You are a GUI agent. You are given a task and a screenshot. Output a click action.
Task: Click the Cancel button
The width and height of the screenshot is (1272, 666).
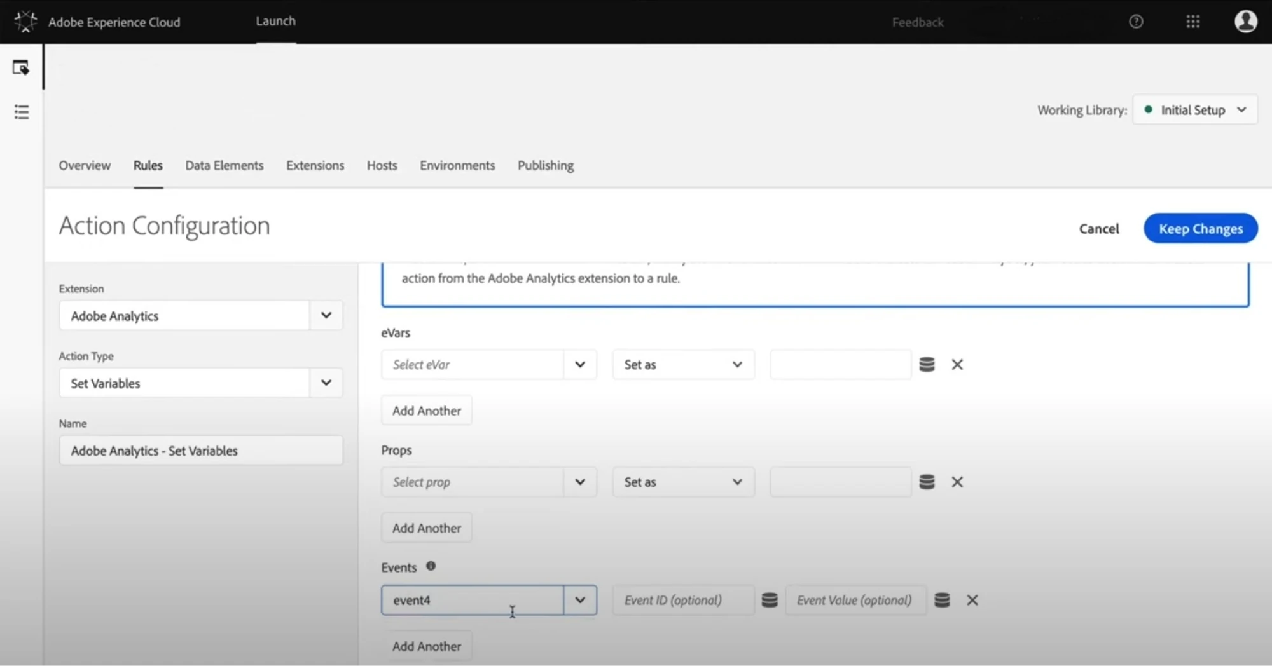[x=1099, y=229]
